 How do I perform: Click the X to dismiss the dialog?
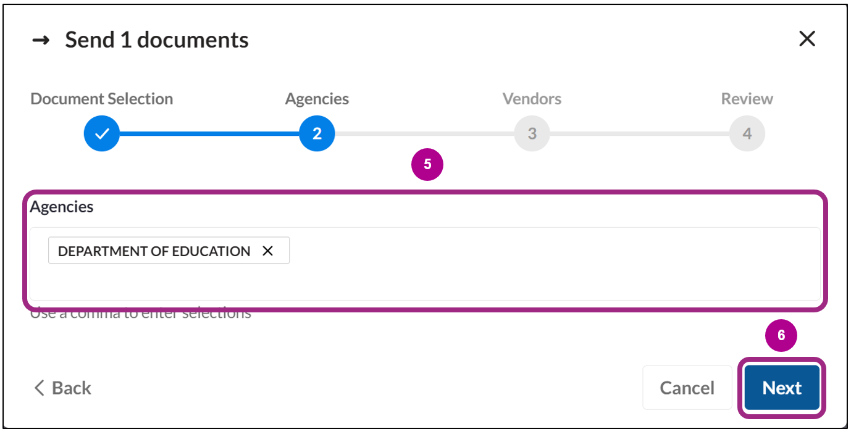pos(807,39)
